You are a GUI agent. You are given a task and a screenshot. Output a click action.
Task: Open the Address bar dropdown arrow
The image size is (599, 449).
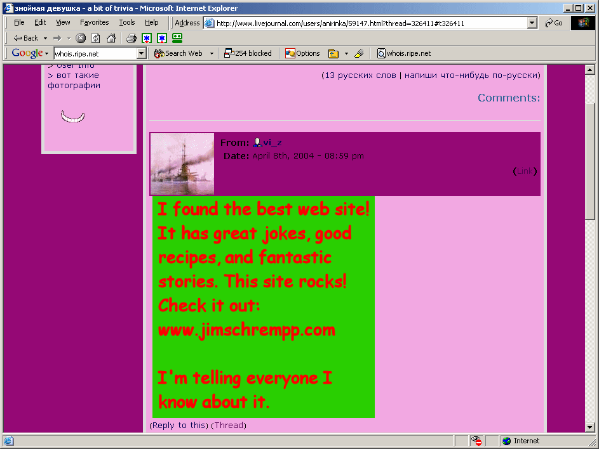pyautogui.click(x=532, y=23)
